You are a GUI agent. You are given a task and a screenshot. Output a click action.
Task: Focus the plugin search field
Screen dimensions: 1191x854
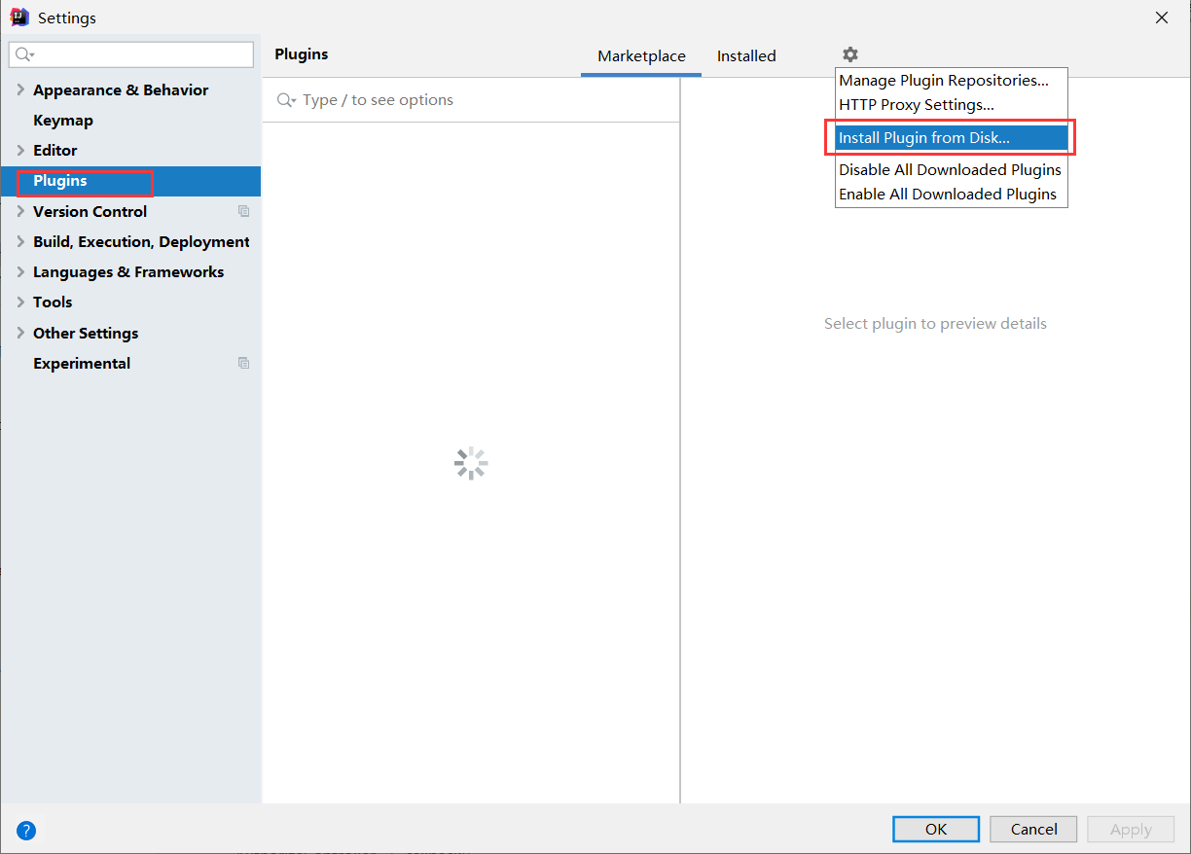click(471, 100)
